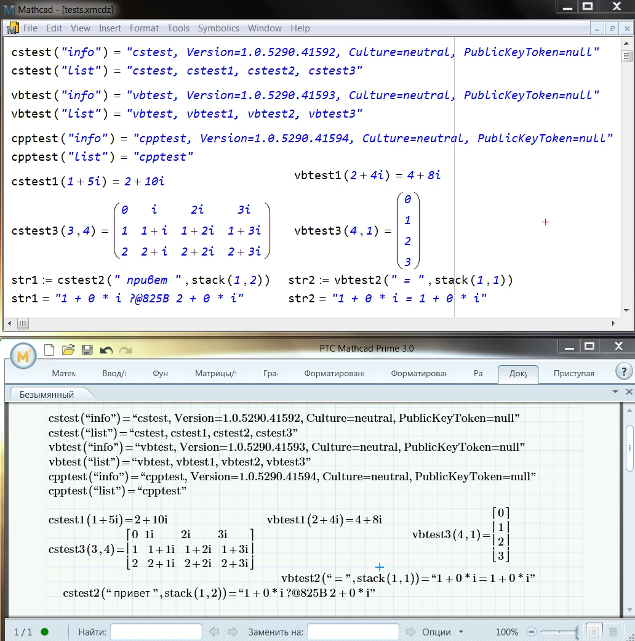Switch to Ввод/ ribbon tab
This screenshot has height=641, width=635.
pyautogui.click(x=114, y=373)
